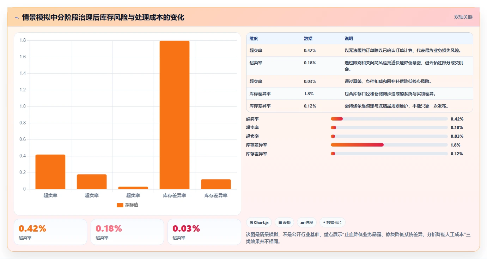Select the 0.03% cell in the table
This screenshot has height=259, width=487.
tap(310, 82)
